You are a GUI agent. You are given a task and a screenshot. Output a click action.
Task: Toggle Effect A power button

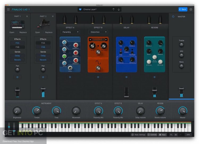point(70,77)
